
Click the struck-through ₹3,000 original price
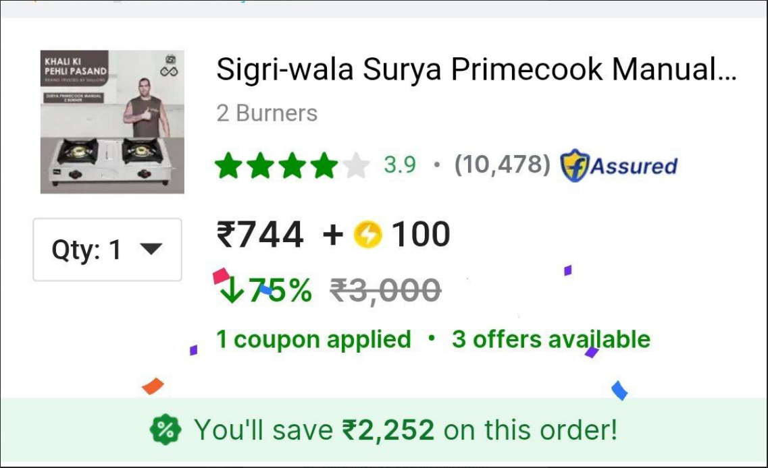pyautogui.click(x=386, y=291)
